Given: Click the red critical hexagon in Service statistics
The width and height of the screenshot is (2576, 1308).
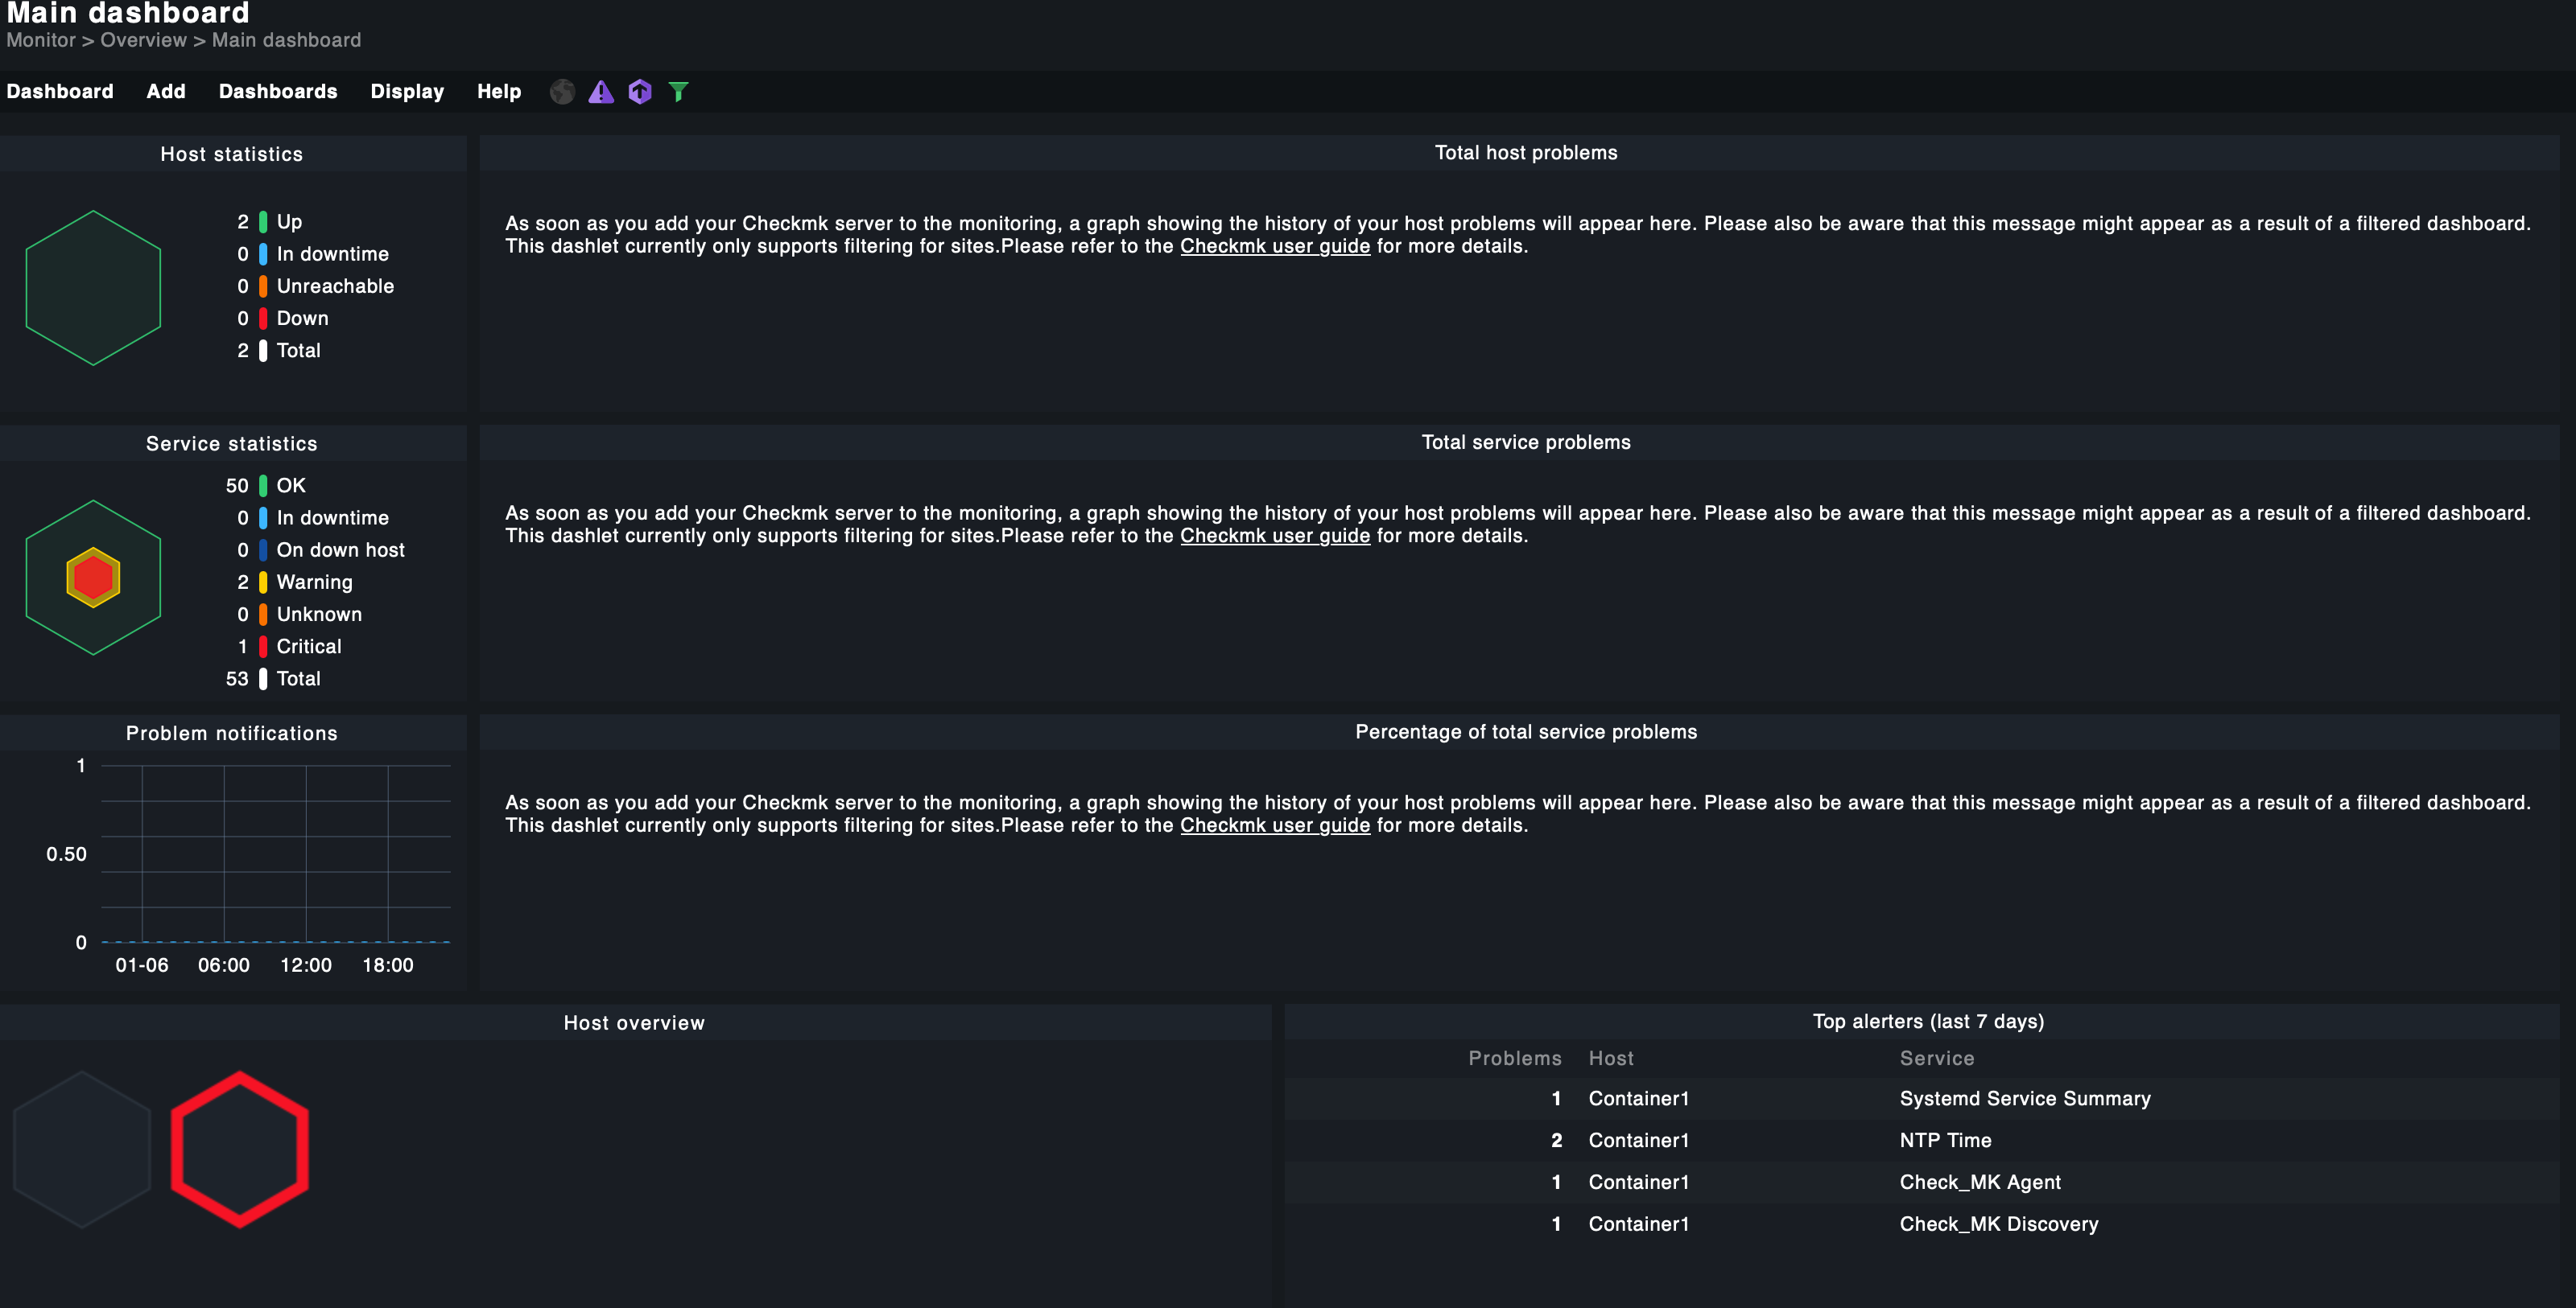Looking at the screenshot, I should pyautogui.click(x=93, y=578).
